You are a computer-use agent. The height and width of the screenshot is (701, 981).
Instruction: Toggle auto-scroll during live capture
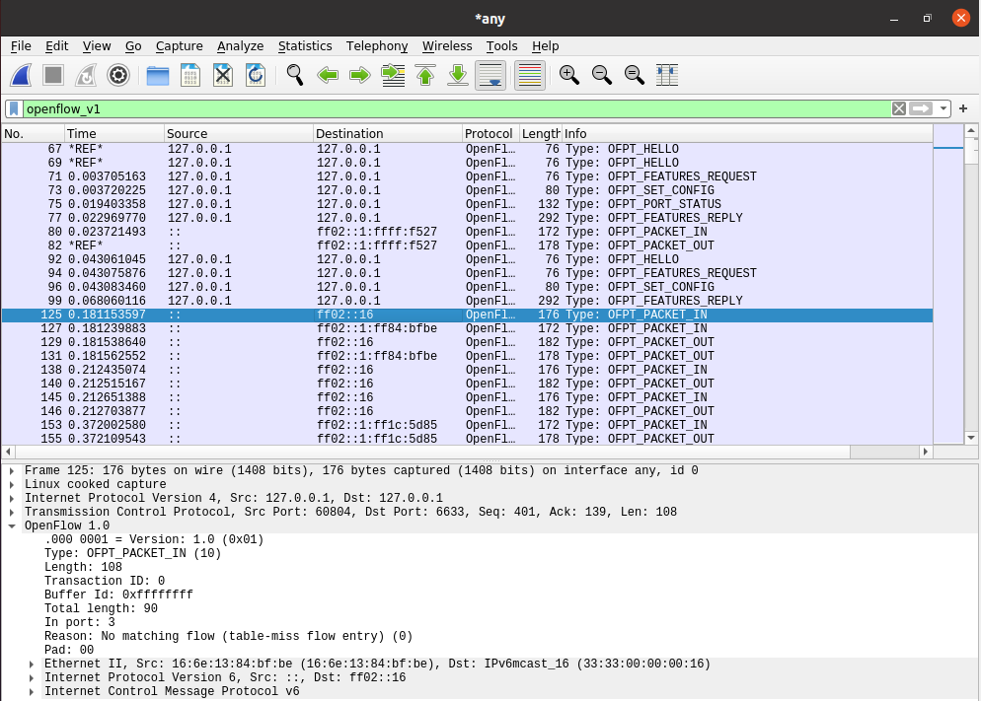click(x=490, y=75)
